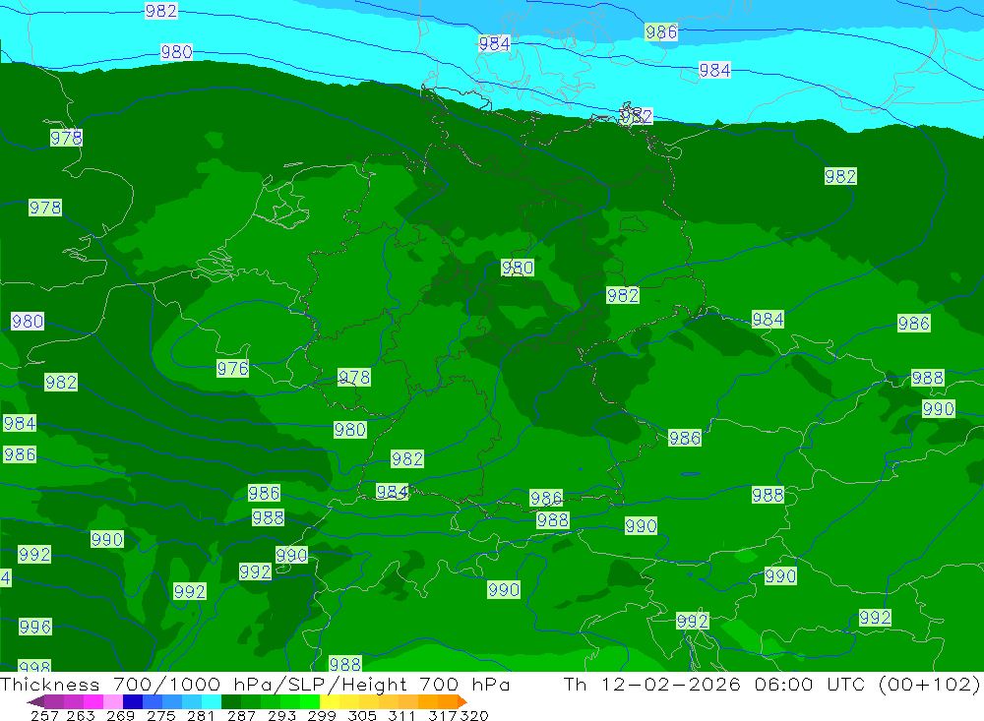Click the legend value 281
The height and width of the screenshot is (721, 984).
pos(200,715)
